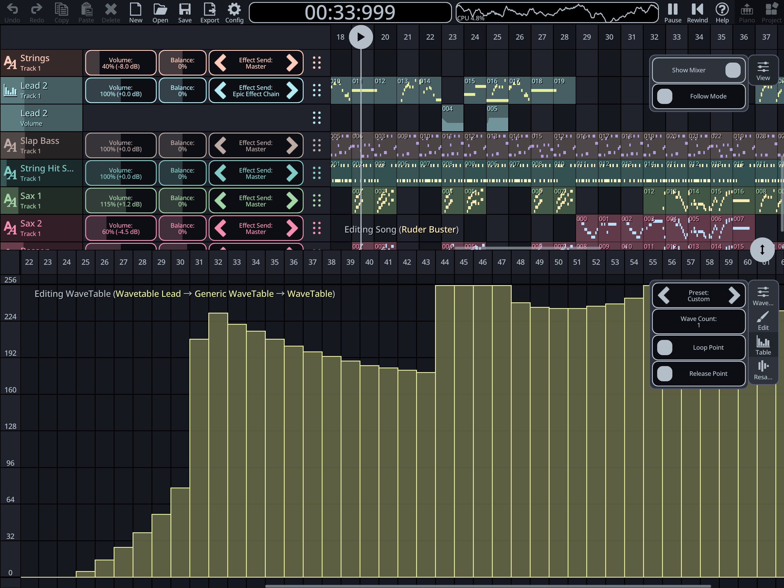Screen dimensions: 784x588
Task: Open the Strings track drag handle dots
Action: [317, 63]
